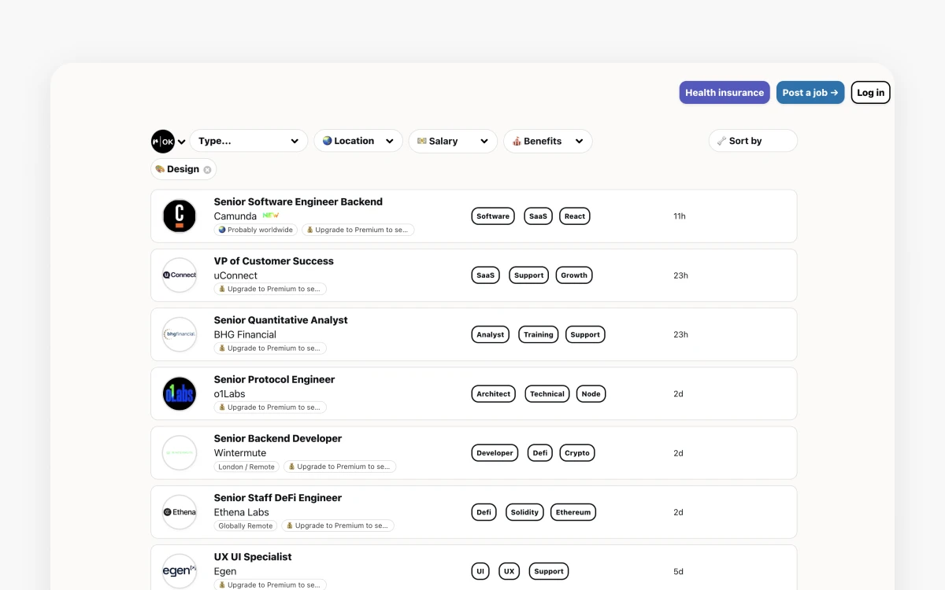Select the Support tag on uConnect row
Viewport: 945px width, 590px height.
[528, 275]
